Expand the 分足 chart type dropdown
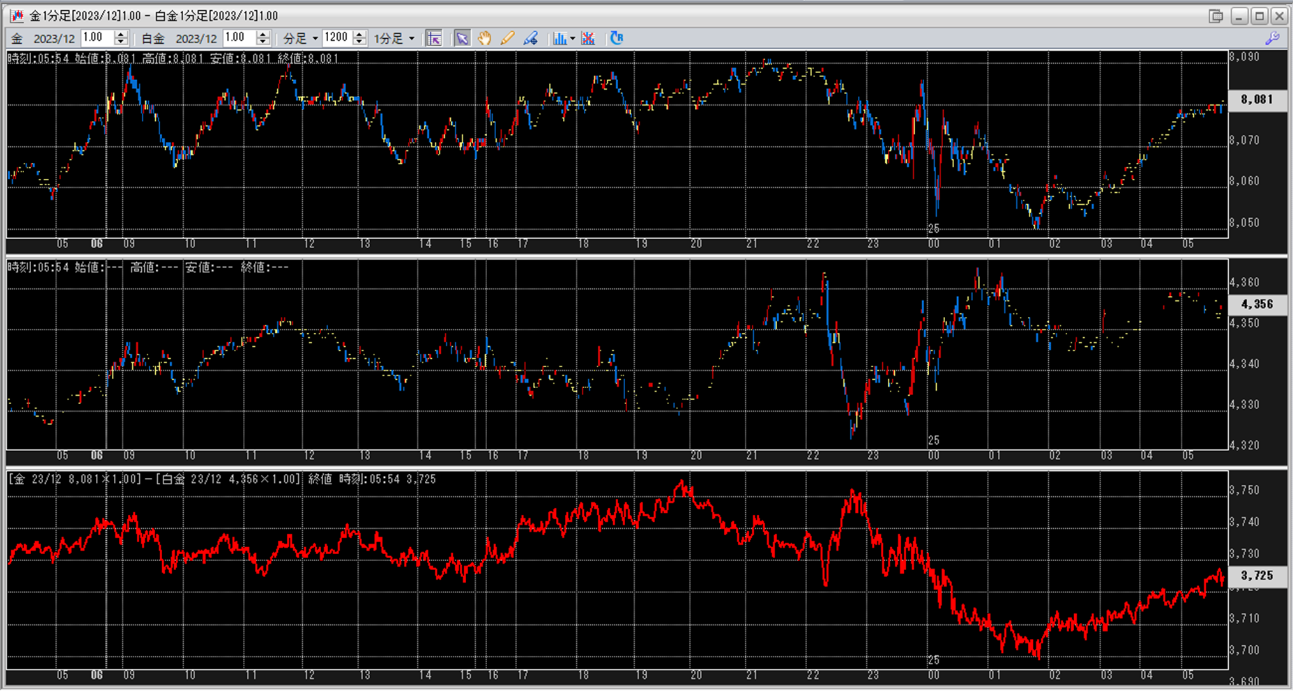 [315, 39]
